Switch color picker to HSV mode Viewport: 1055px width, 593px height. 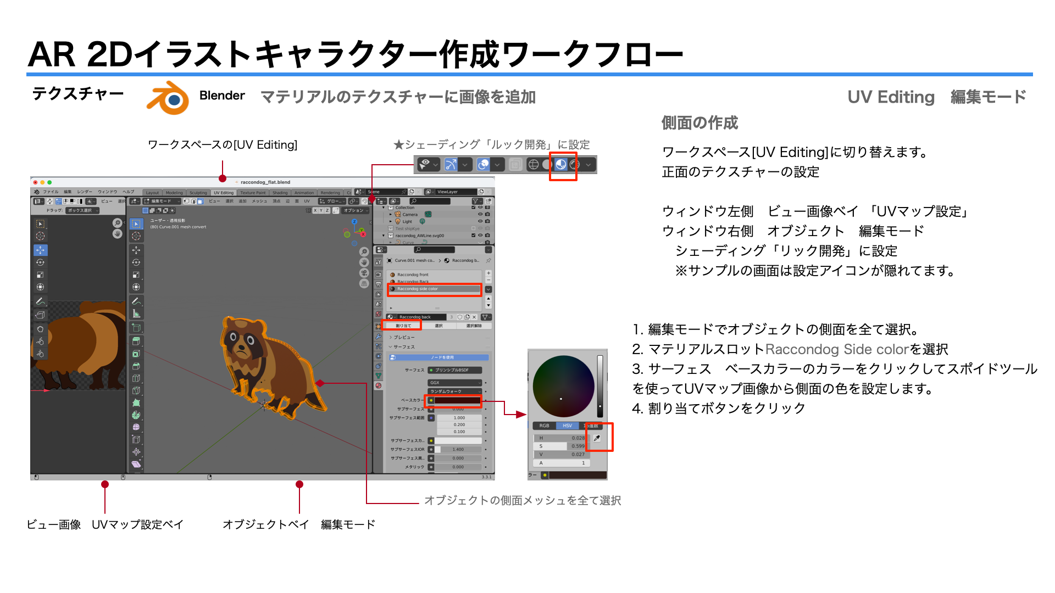pos(567,426)
